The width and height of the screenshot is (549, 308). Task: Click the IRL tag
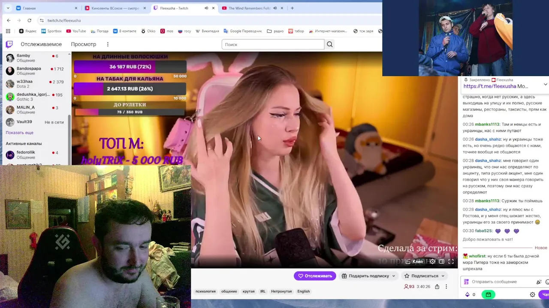[262, 291]
